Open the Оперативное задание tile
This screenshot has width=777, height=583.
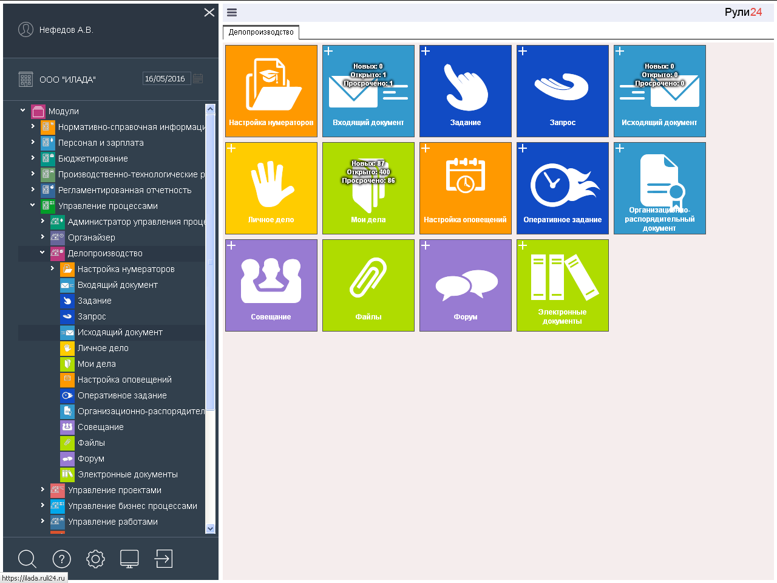click(x=563, y=188)
